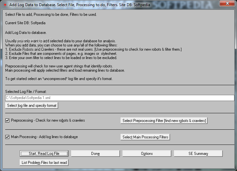The height and width of the screenshot is (171, 237).
Task: Open Select Preprocessing Filter button
Action: point(164,121)
